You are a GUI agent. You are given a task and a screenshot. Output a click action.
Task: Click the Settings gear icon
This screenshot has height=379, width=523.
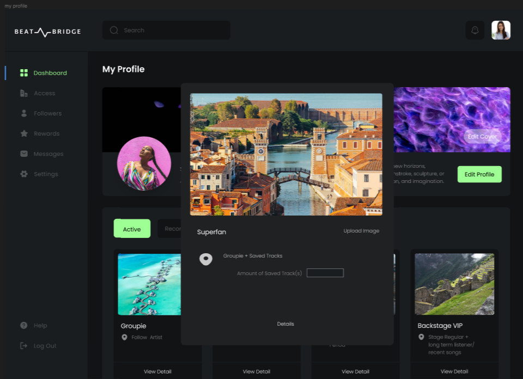[23, 174]
